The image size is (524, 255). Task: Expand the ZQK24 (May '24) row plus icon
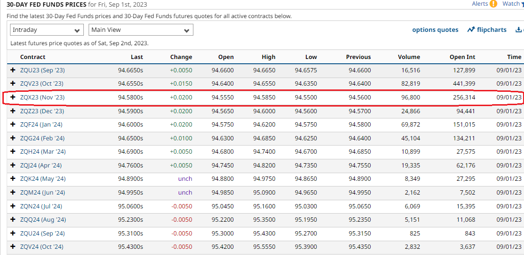pyautogui.click(x=13, y=179)
